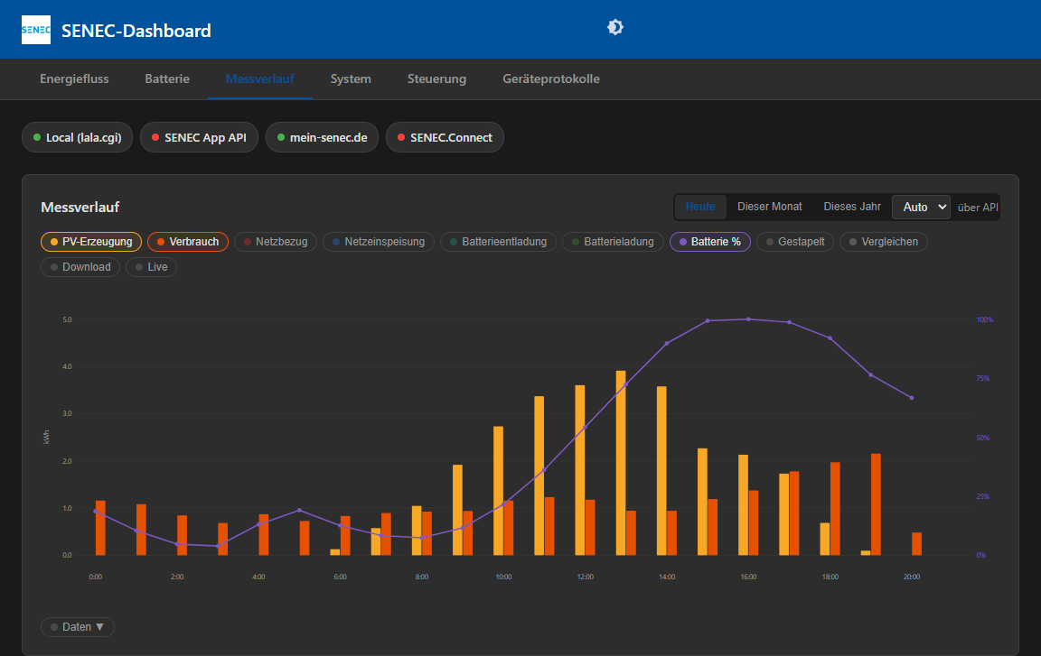
Task: Click the mein-senec.de status chip
Action: 322,137
